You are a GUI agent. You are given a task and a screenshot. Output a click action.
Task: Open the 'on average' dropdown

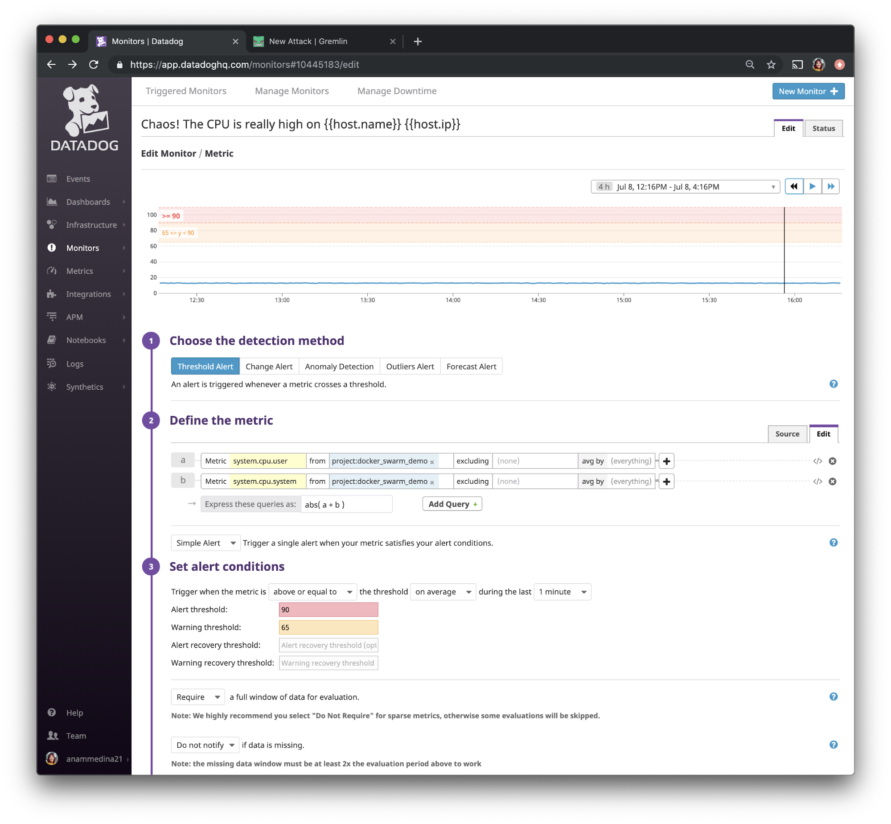pyautogui.click(x=443, y=592)
